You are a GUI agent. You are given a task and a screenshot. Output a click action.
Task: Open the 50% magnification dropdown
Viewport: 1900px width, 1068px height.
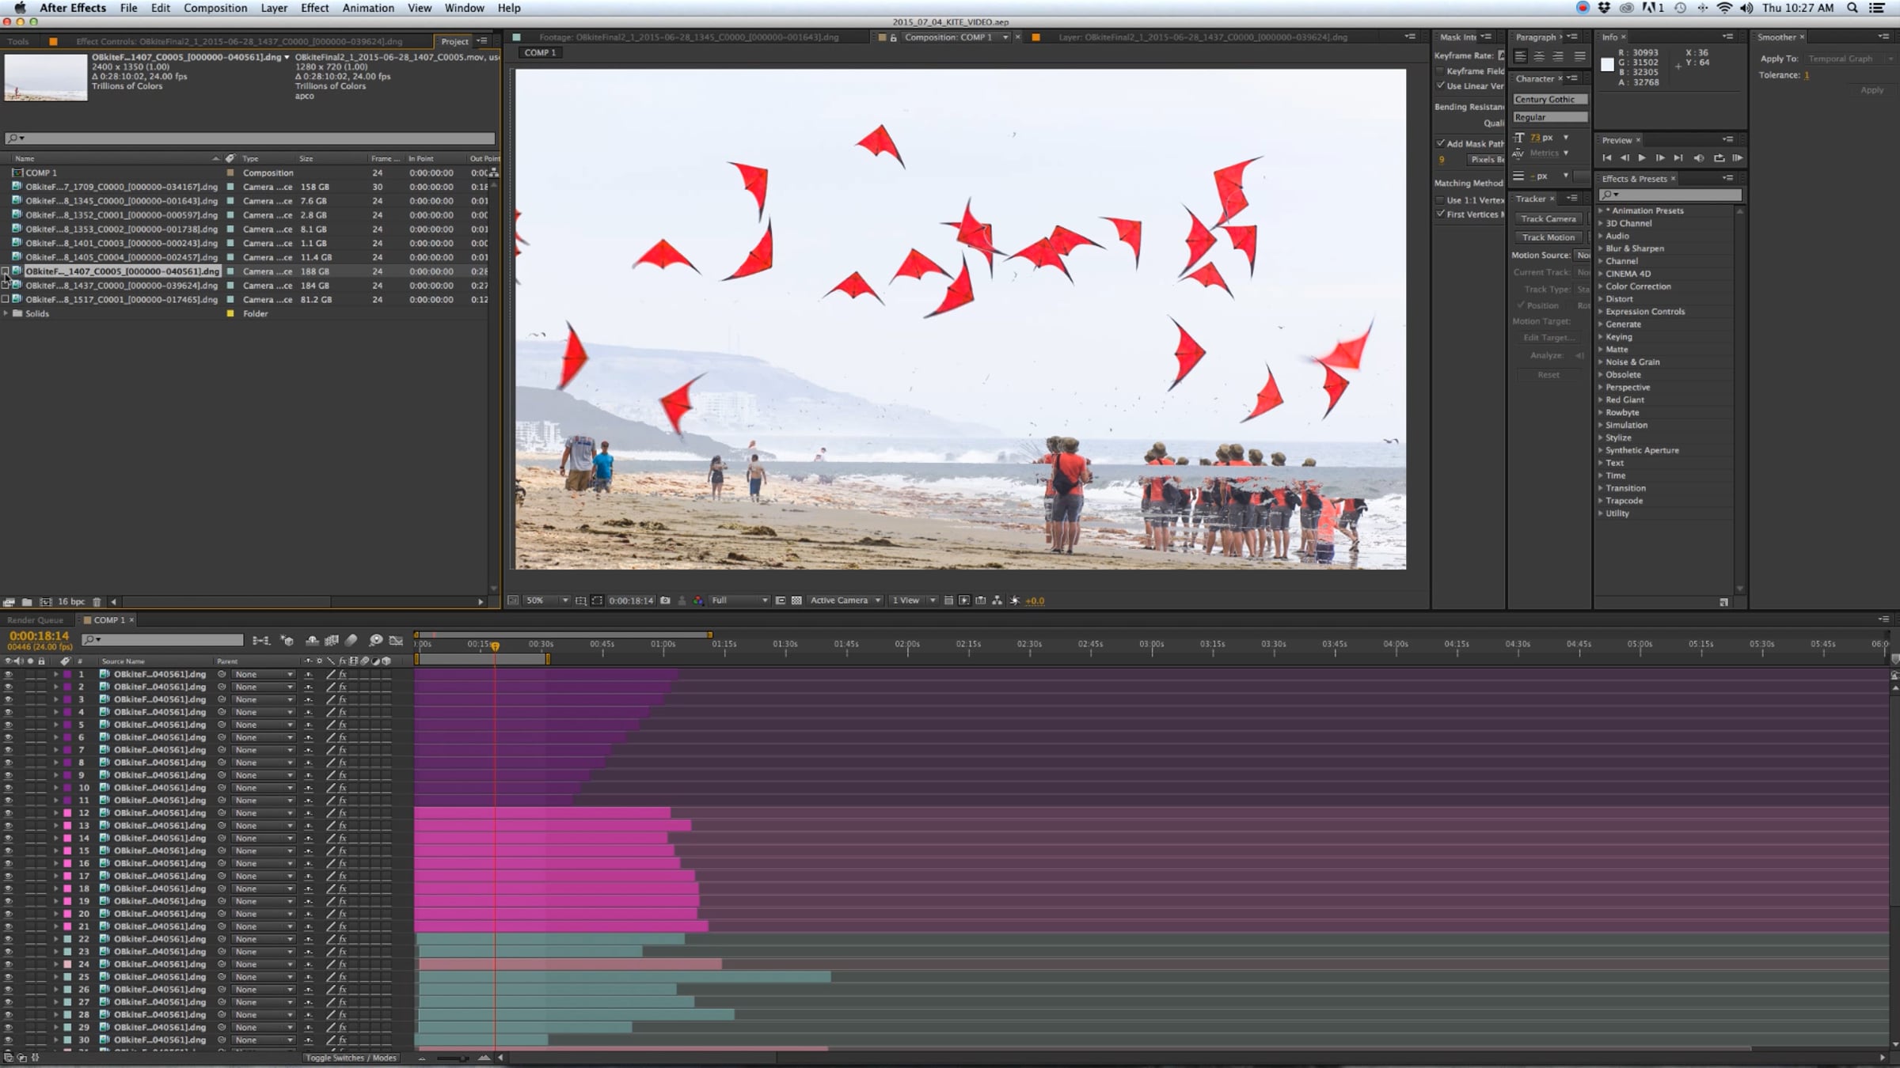pyautogui.click(x=547, y=600)
